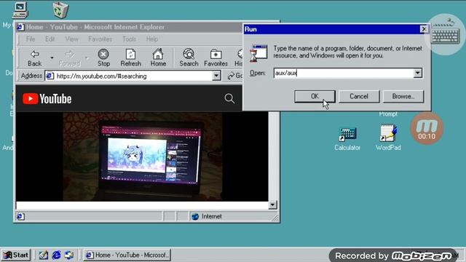
Task: Click Browse... in the Run dialog
Action: click(x=403, y=96)
